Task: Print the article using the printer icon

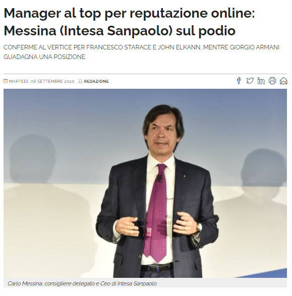Action: [272, 81]
